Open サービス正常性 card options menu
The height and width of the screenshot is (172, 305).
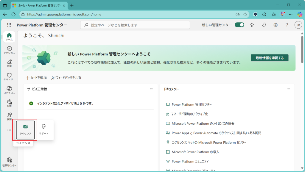pyautogui.click(x=152, y=89)
